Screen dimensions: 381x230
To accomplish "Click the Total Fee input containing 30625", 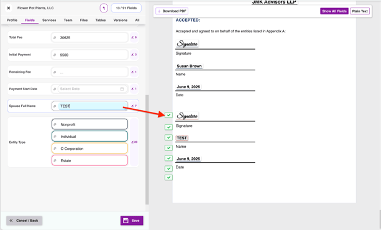I will [90, 37].
